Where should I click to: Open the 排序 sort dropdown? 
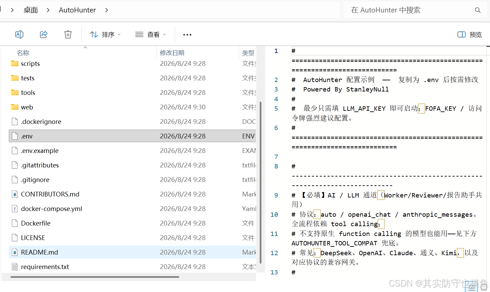[x=105, y=34]
